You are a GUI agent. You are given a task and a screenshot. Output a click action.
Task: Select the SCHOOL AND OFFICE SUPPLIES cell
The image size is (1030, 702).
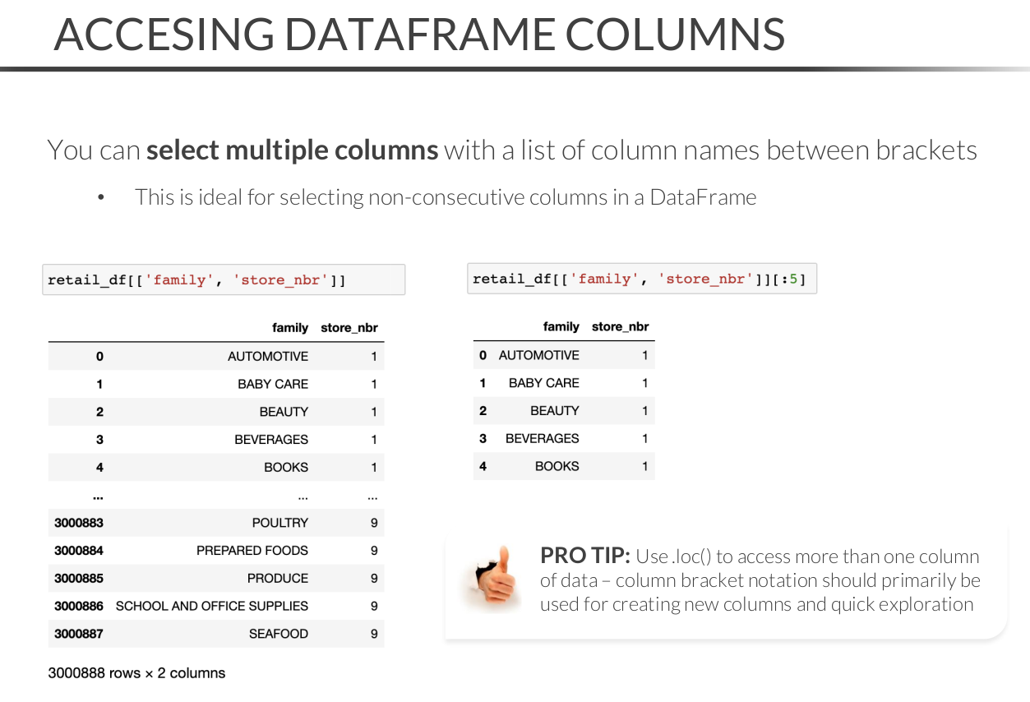point(212,606)
